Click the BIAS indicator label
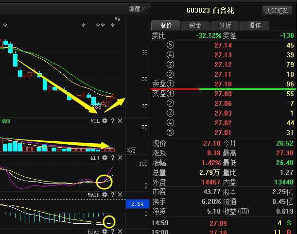297x234 pixels. tap(93, 232)
